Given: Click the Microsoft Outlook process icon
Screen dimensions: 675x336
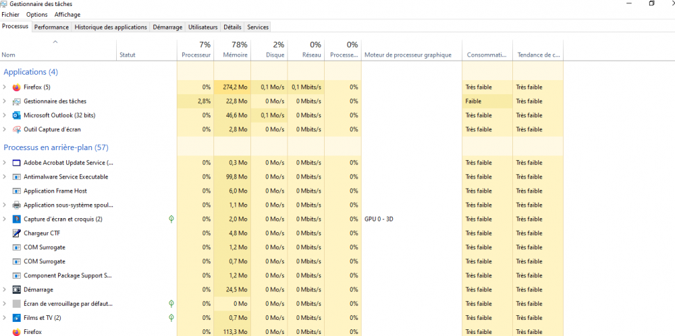Looking at the screenshot, I should click(17, 115).
